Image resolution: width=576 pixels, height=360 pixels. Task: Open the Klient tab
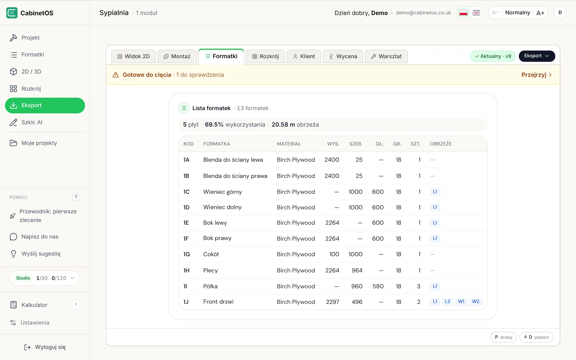pyautogui.click(x=304, y=56)
